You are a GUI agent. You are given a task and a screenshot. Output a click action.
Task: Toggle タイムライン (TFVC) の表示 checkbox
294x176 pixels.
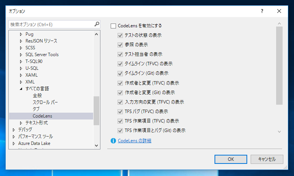point(120,64)
